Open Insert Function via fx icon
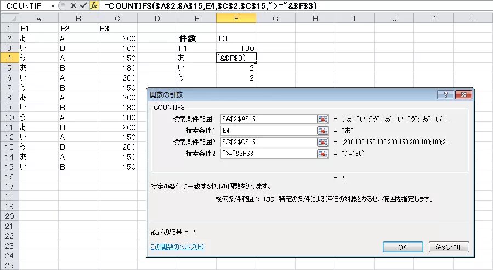 coord(94,5)
